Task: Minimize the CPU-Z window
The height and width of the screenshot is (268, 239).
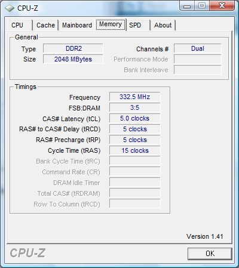Action: [x=187, y=6]
